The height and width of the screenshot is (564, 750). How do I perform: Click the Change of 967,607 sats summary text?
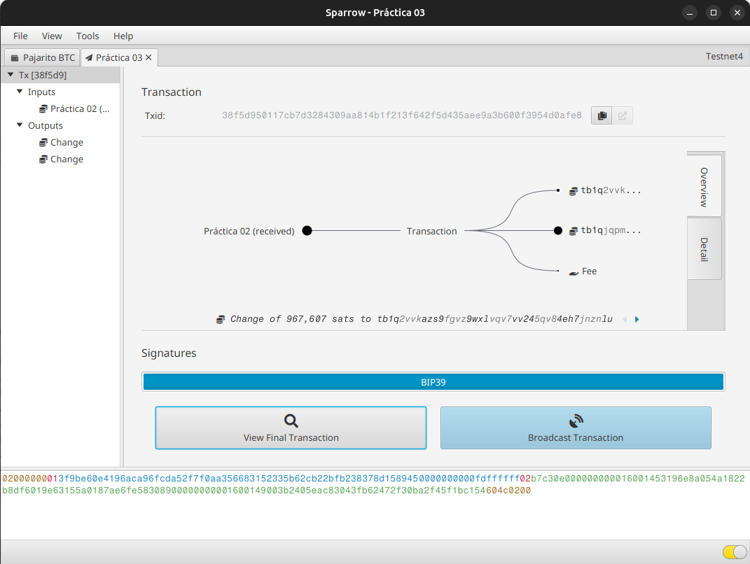tap(422, 319)
